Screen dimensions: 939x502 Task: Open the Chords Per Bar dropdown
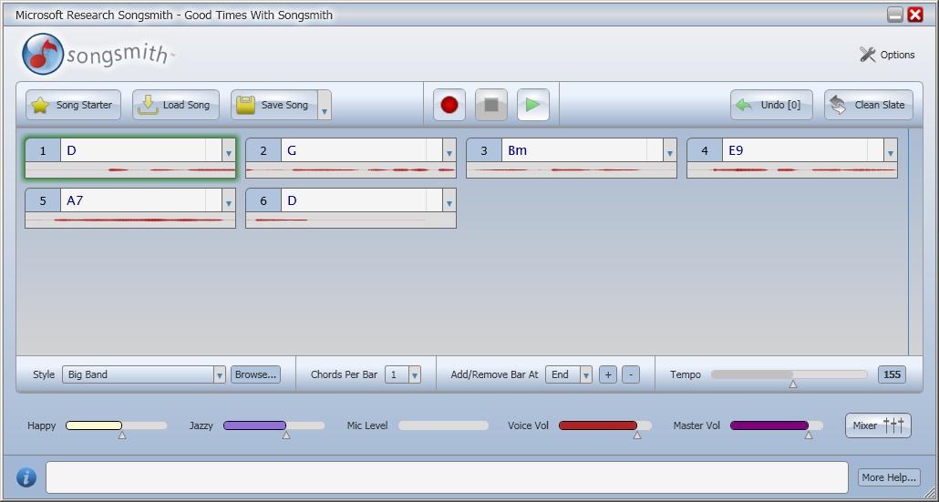coord(402,374)
